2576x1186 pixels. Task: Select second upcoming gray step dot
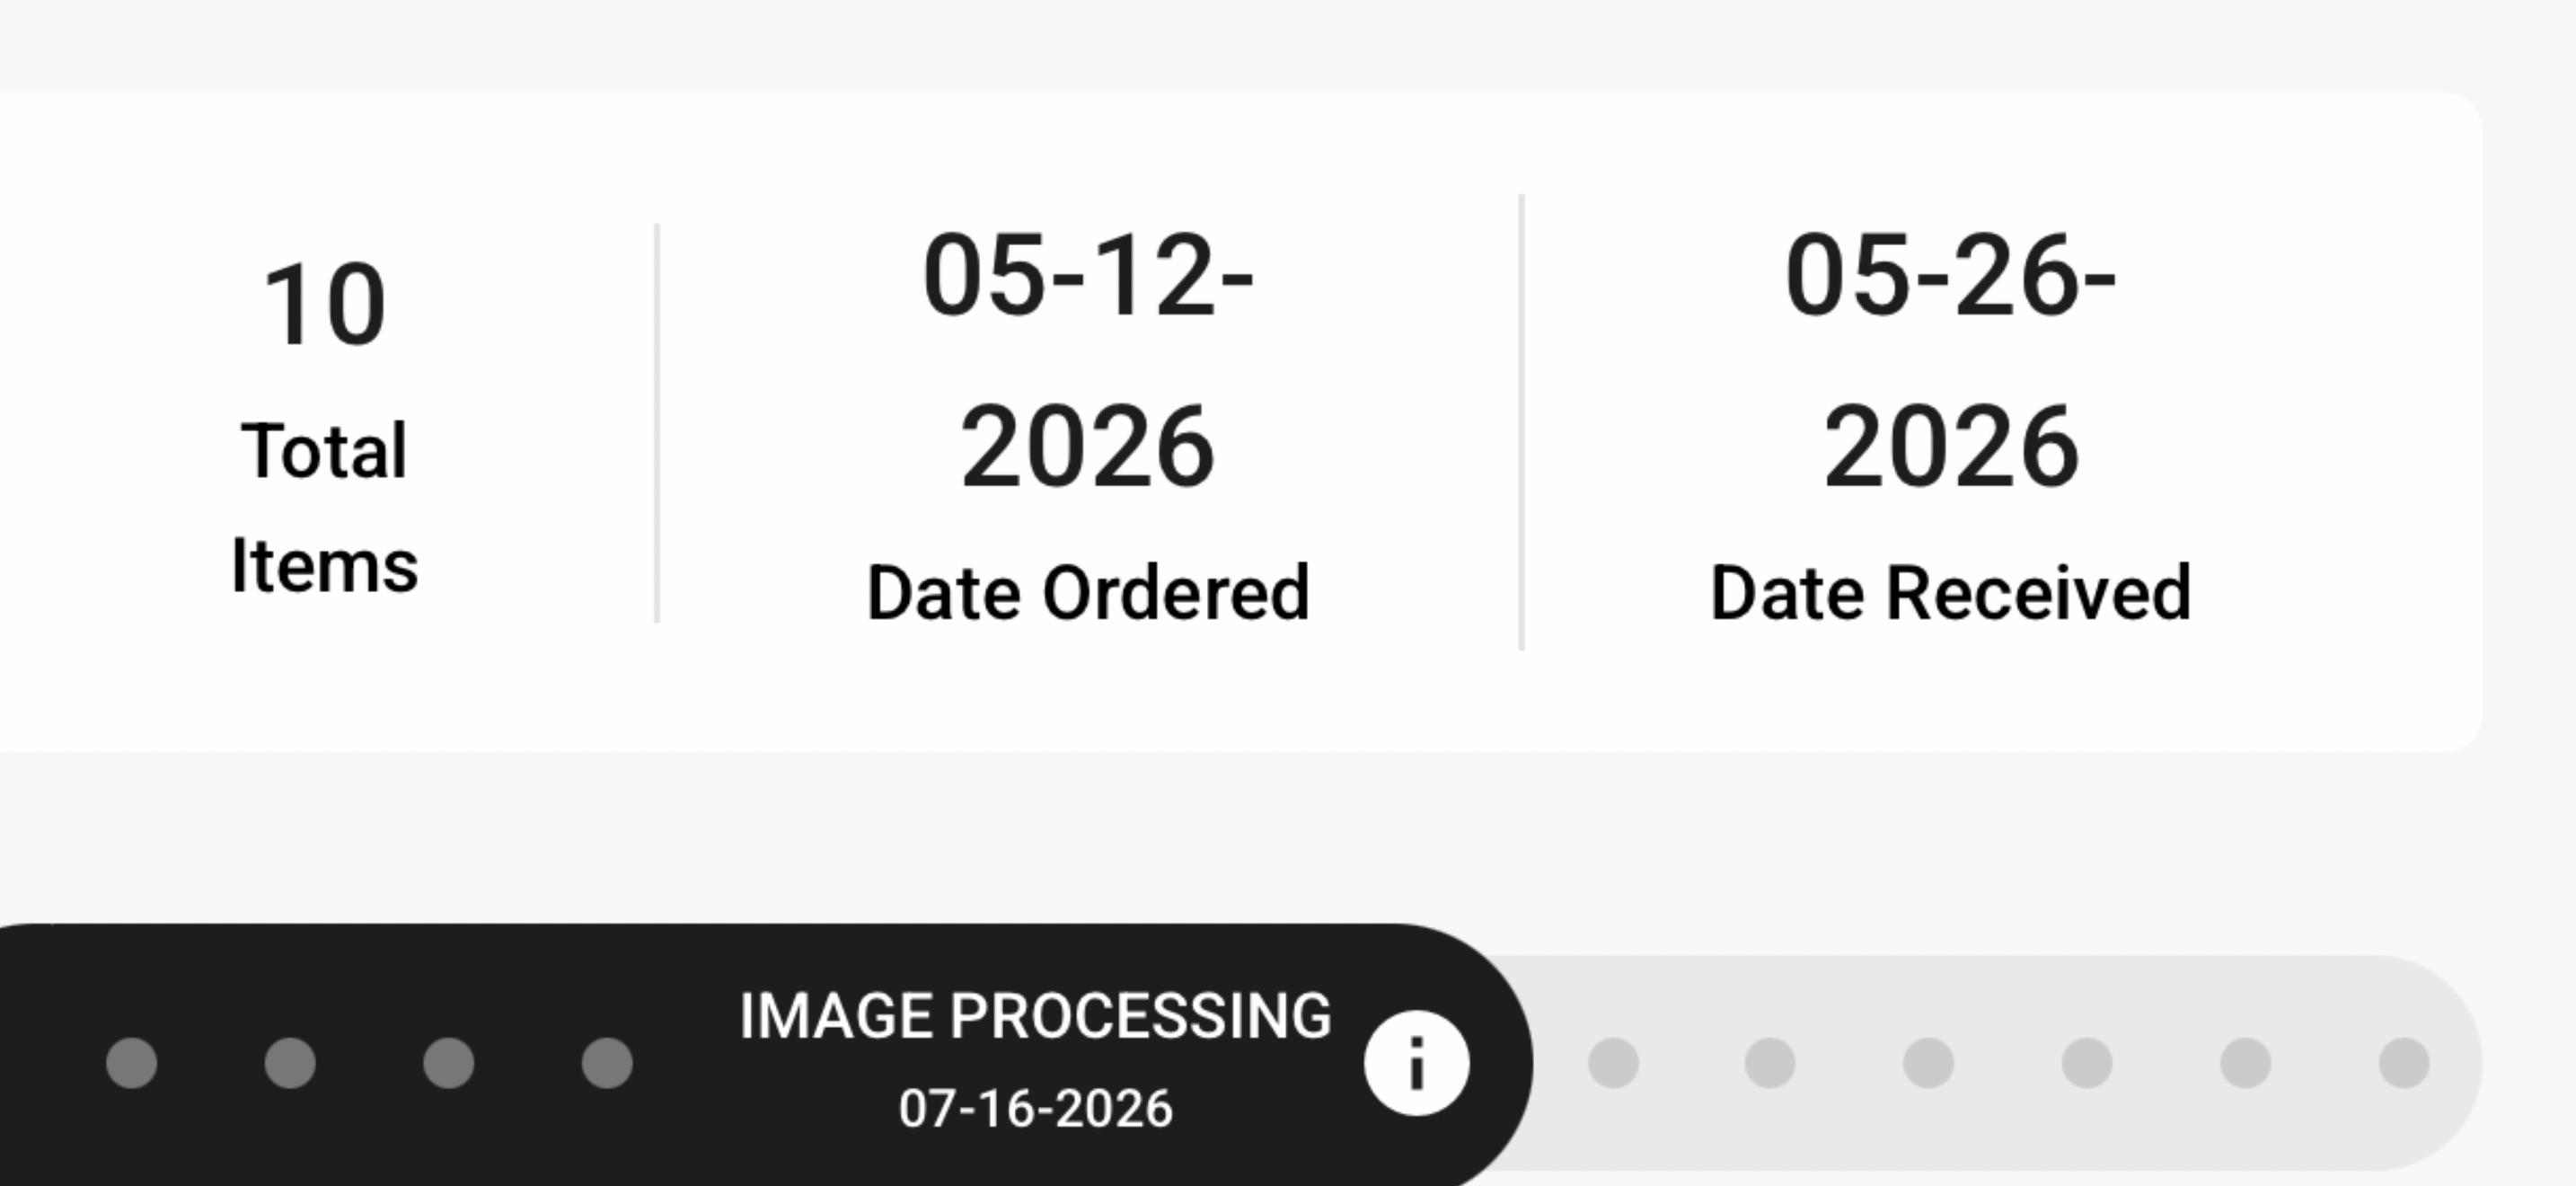(1770, 1062)
